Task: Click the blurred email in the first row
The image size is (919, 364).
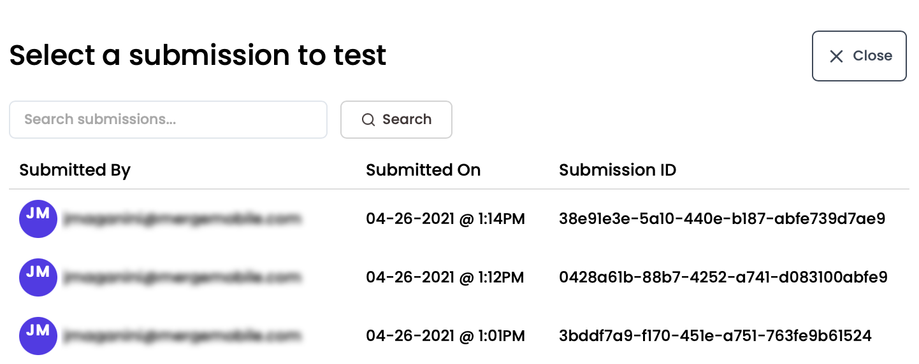Action: coord(182,219)
